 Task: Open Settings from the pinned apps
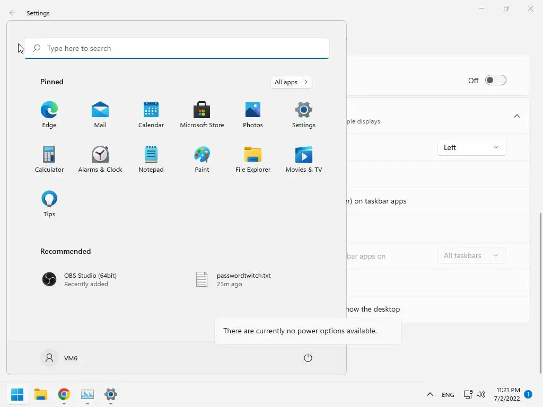tap(304, 115)
